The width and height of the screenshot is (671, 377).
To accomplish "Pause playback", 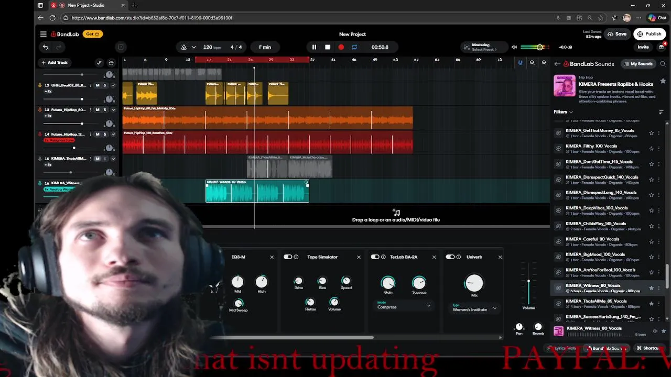I will point(314,47).
